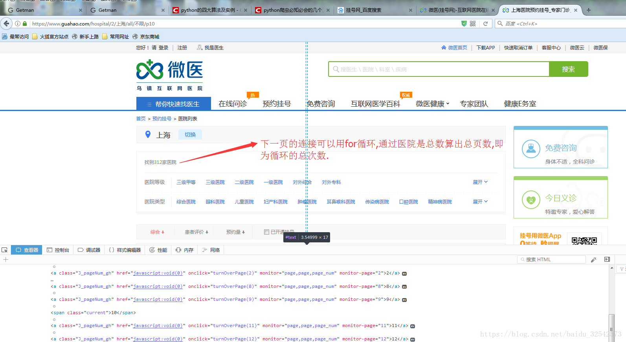
Task: Click the green 搜索 button
Action: pyautogui.click(x=568, y=69)
